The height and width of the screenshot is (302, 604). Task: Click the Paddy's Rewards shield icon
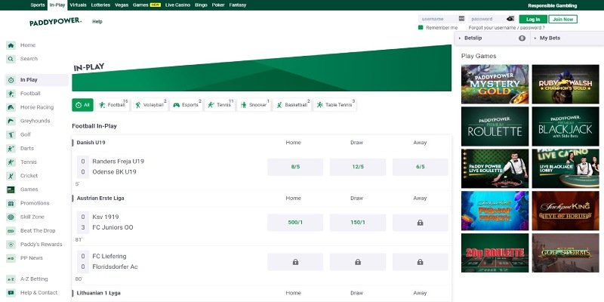tap(11, 244)
